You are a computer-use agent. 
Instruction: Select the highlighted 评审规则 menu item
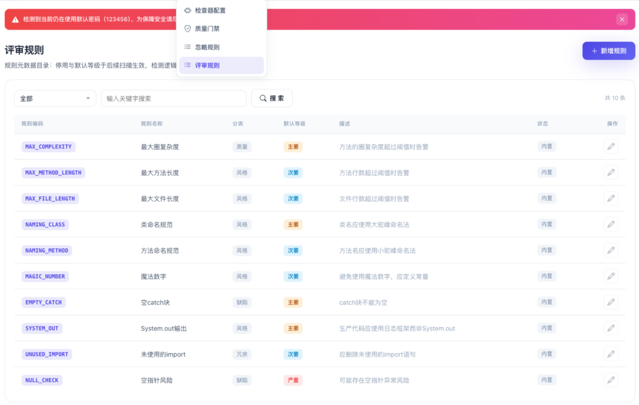pyautogui.click(x=222, y=65)
